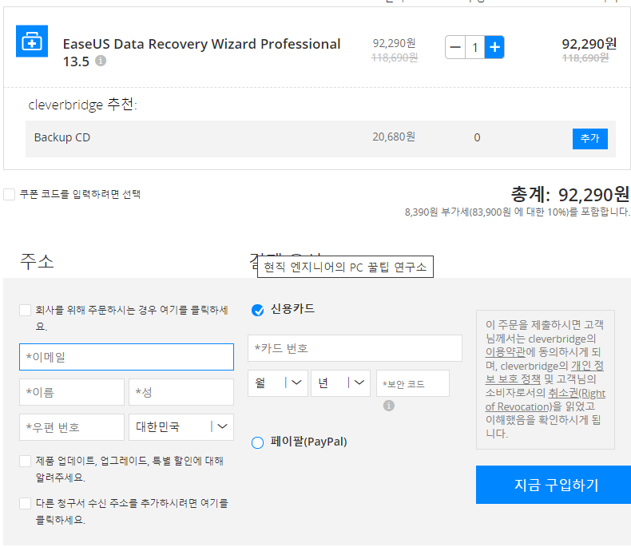Open the 대한민국 country dropdown
This screenshot has width=631, height=547.
click(x=181, y=427)
